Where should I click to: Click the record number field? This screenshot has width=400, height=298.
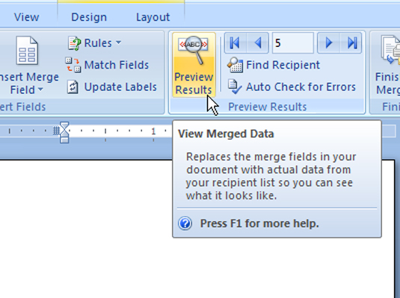(293, 43)
